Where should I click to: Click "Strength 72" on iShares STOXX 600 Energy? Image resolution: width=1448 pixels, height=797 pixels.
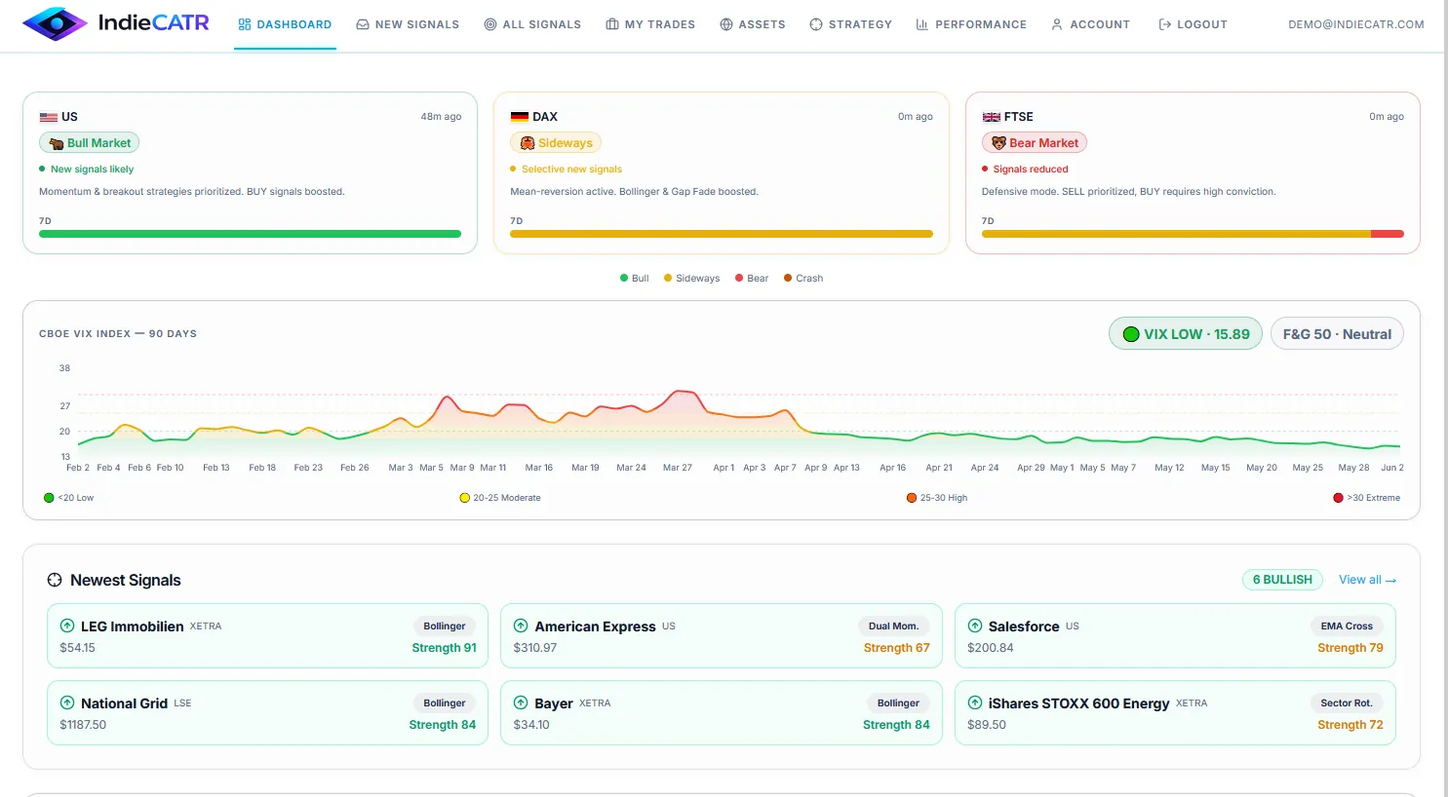1350,725
